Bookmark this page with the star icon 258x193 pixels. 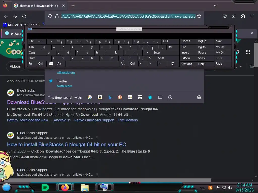(x=199, y=16)
